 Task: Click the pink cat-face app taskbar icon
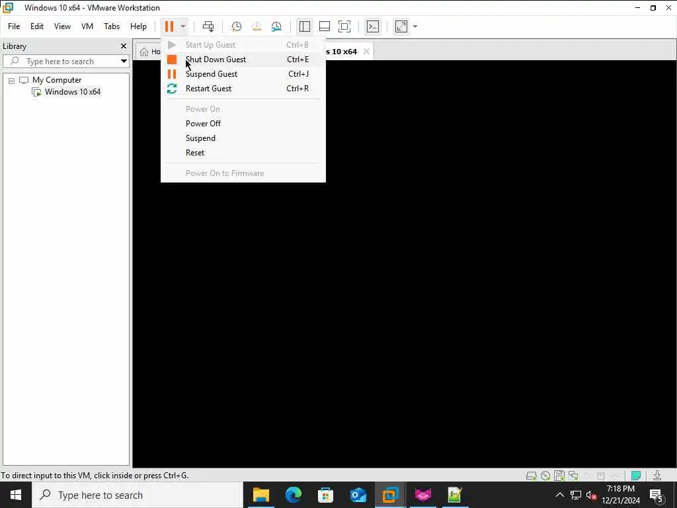pyautogui.click(x=422, y=495)
